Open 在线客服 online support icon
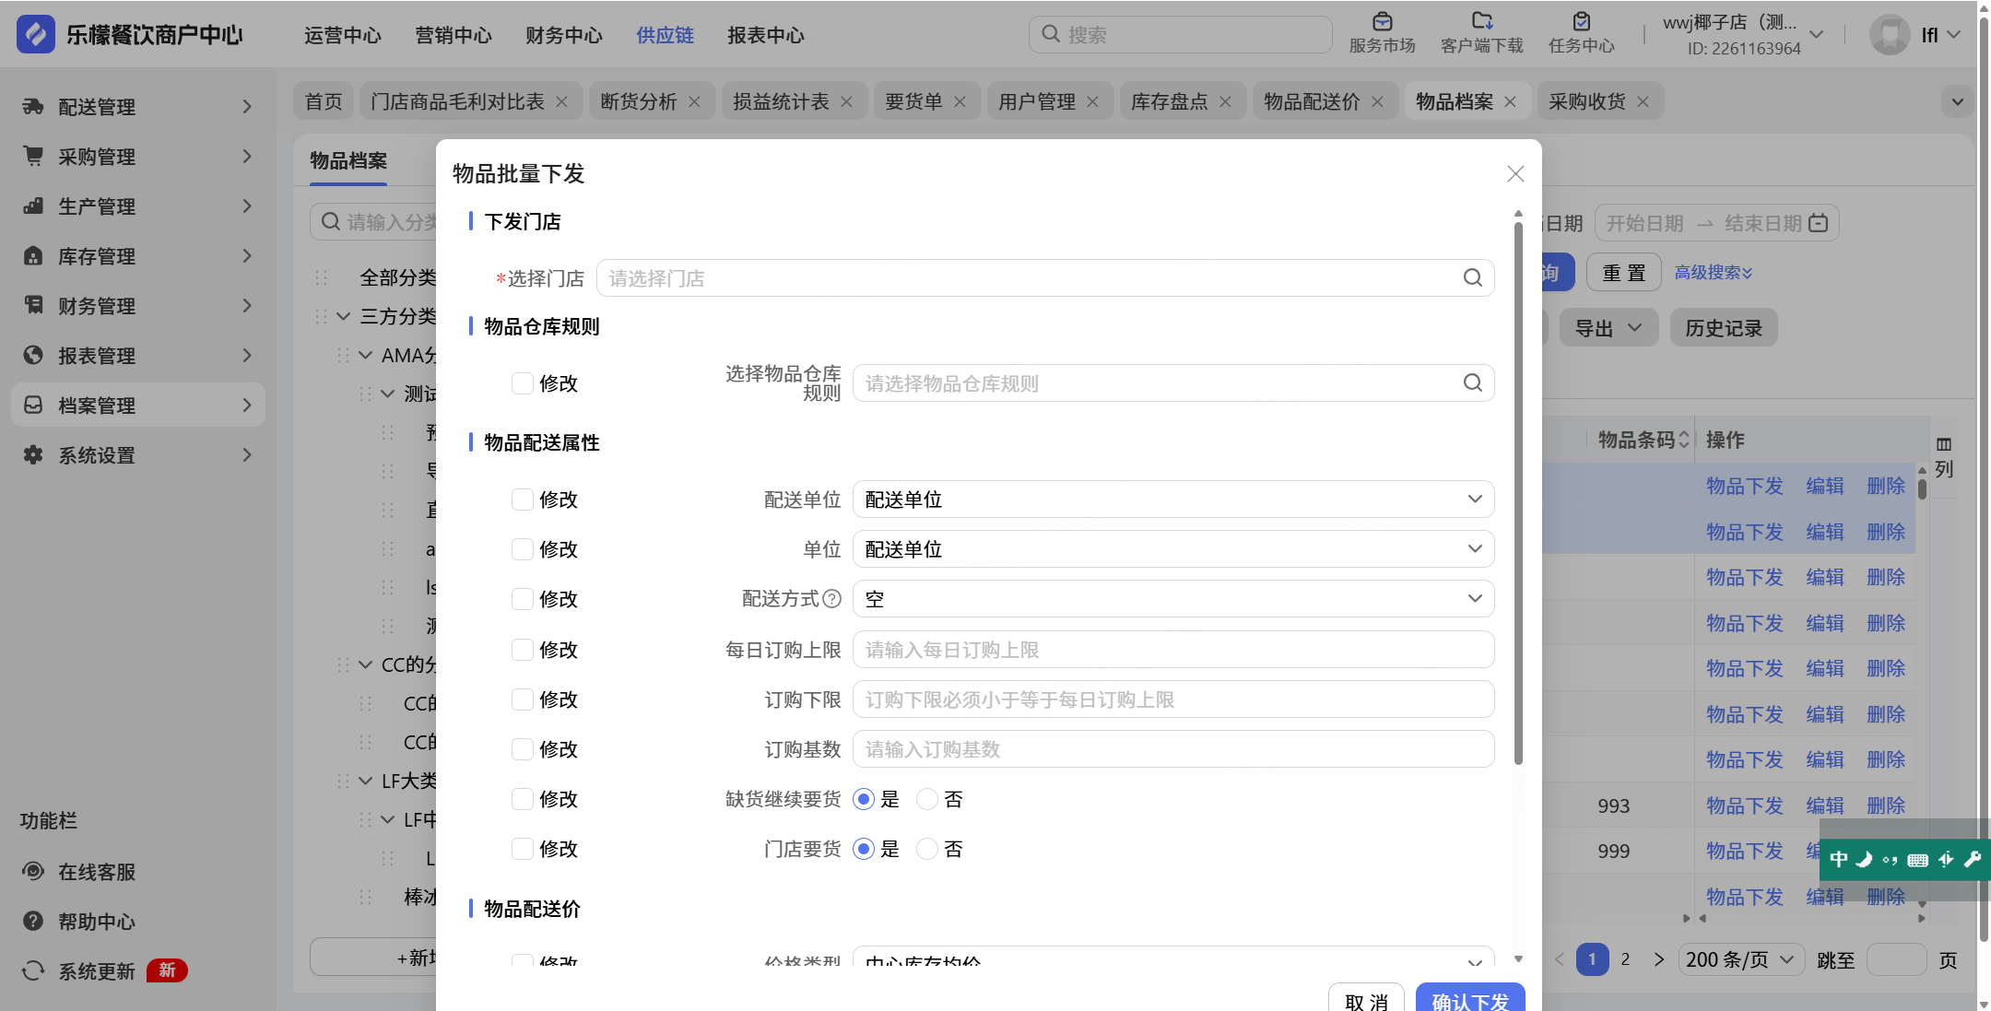This screenshot has height=1011, width=1991. tap(33, 871)
